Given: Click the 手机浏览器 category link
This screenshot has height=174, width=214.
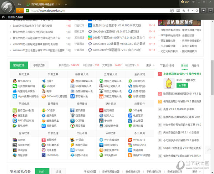Looking at the screenshot, I should [90, 172].
